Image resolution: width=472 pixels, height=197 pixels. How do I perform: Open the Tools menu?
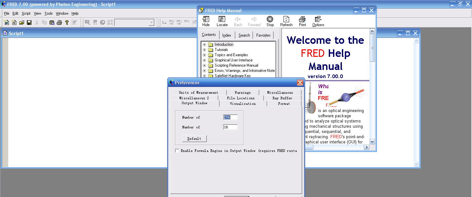coord(49,13)
